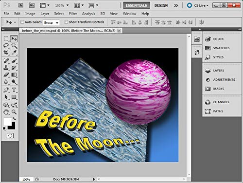This screenshot has height=183, width=243.
Task: Select the Quick Selection tool
Action: pyautogui.click(x=14, y=46)
